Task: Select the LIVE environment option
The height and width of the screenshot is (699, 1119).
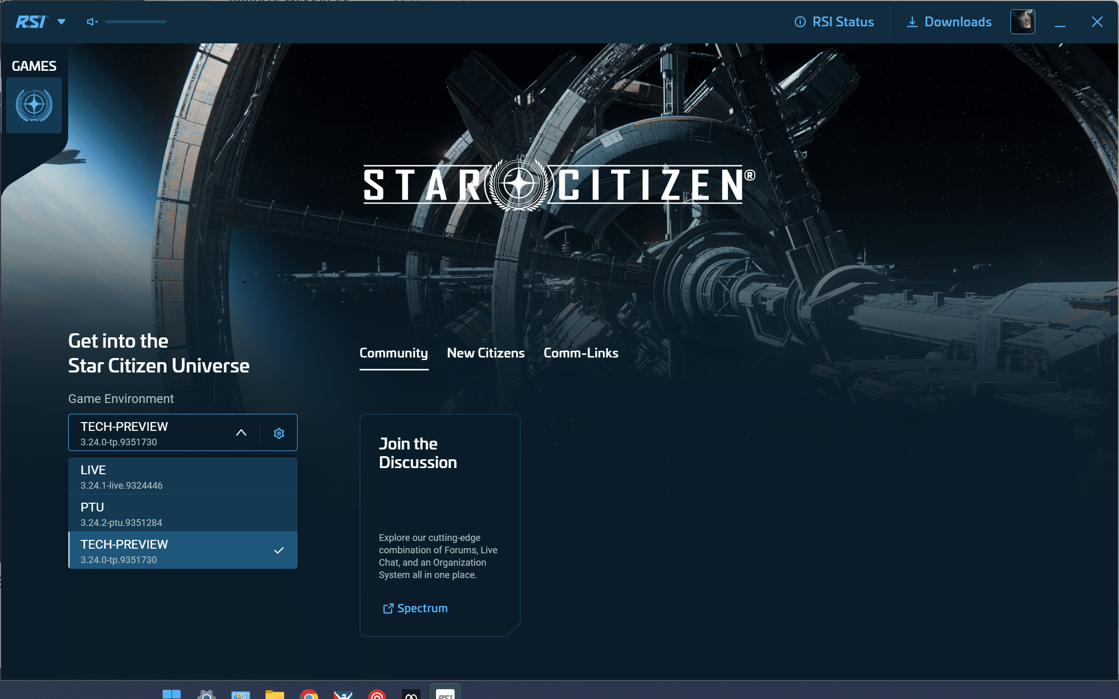Action: click(x=183, y=476)
